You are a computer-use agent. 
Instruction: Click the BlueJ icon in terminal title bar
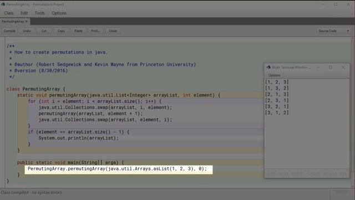click(268, 67)
